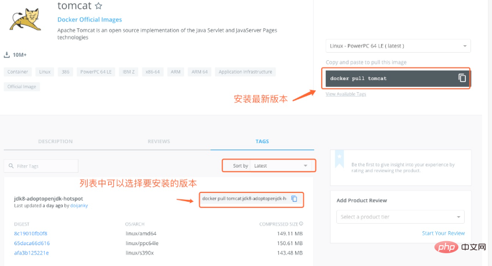Click the COMPRESSED SIZE column header

pos(279,224)
